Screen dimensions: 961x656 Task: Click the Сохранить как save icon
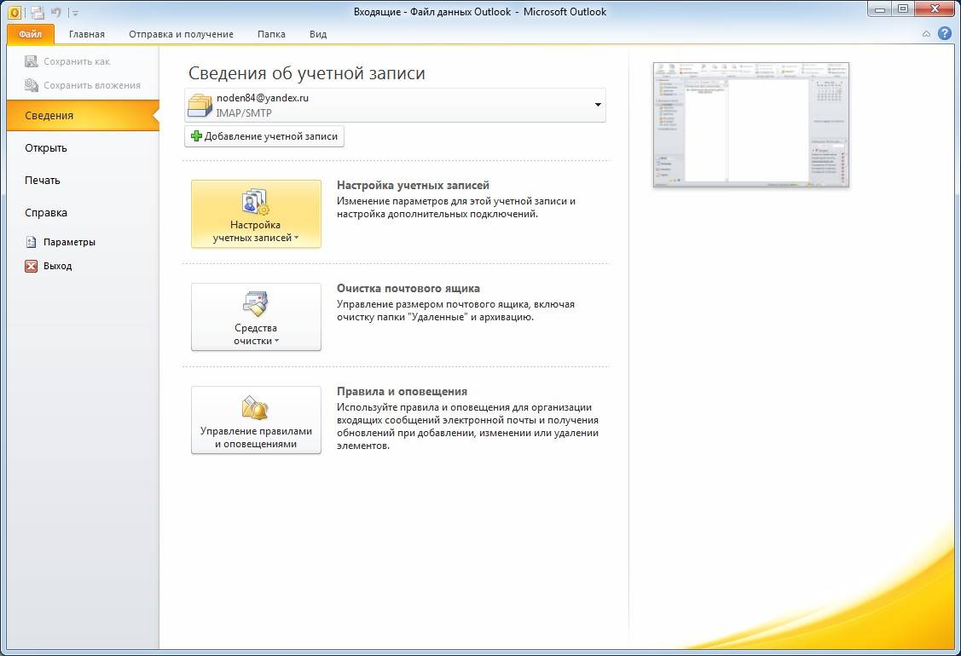(x=32, y=61)
